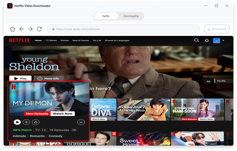This screenshot has width=237, height=151.
Task: Add My Demon to My List
Action: pos(26,122)
